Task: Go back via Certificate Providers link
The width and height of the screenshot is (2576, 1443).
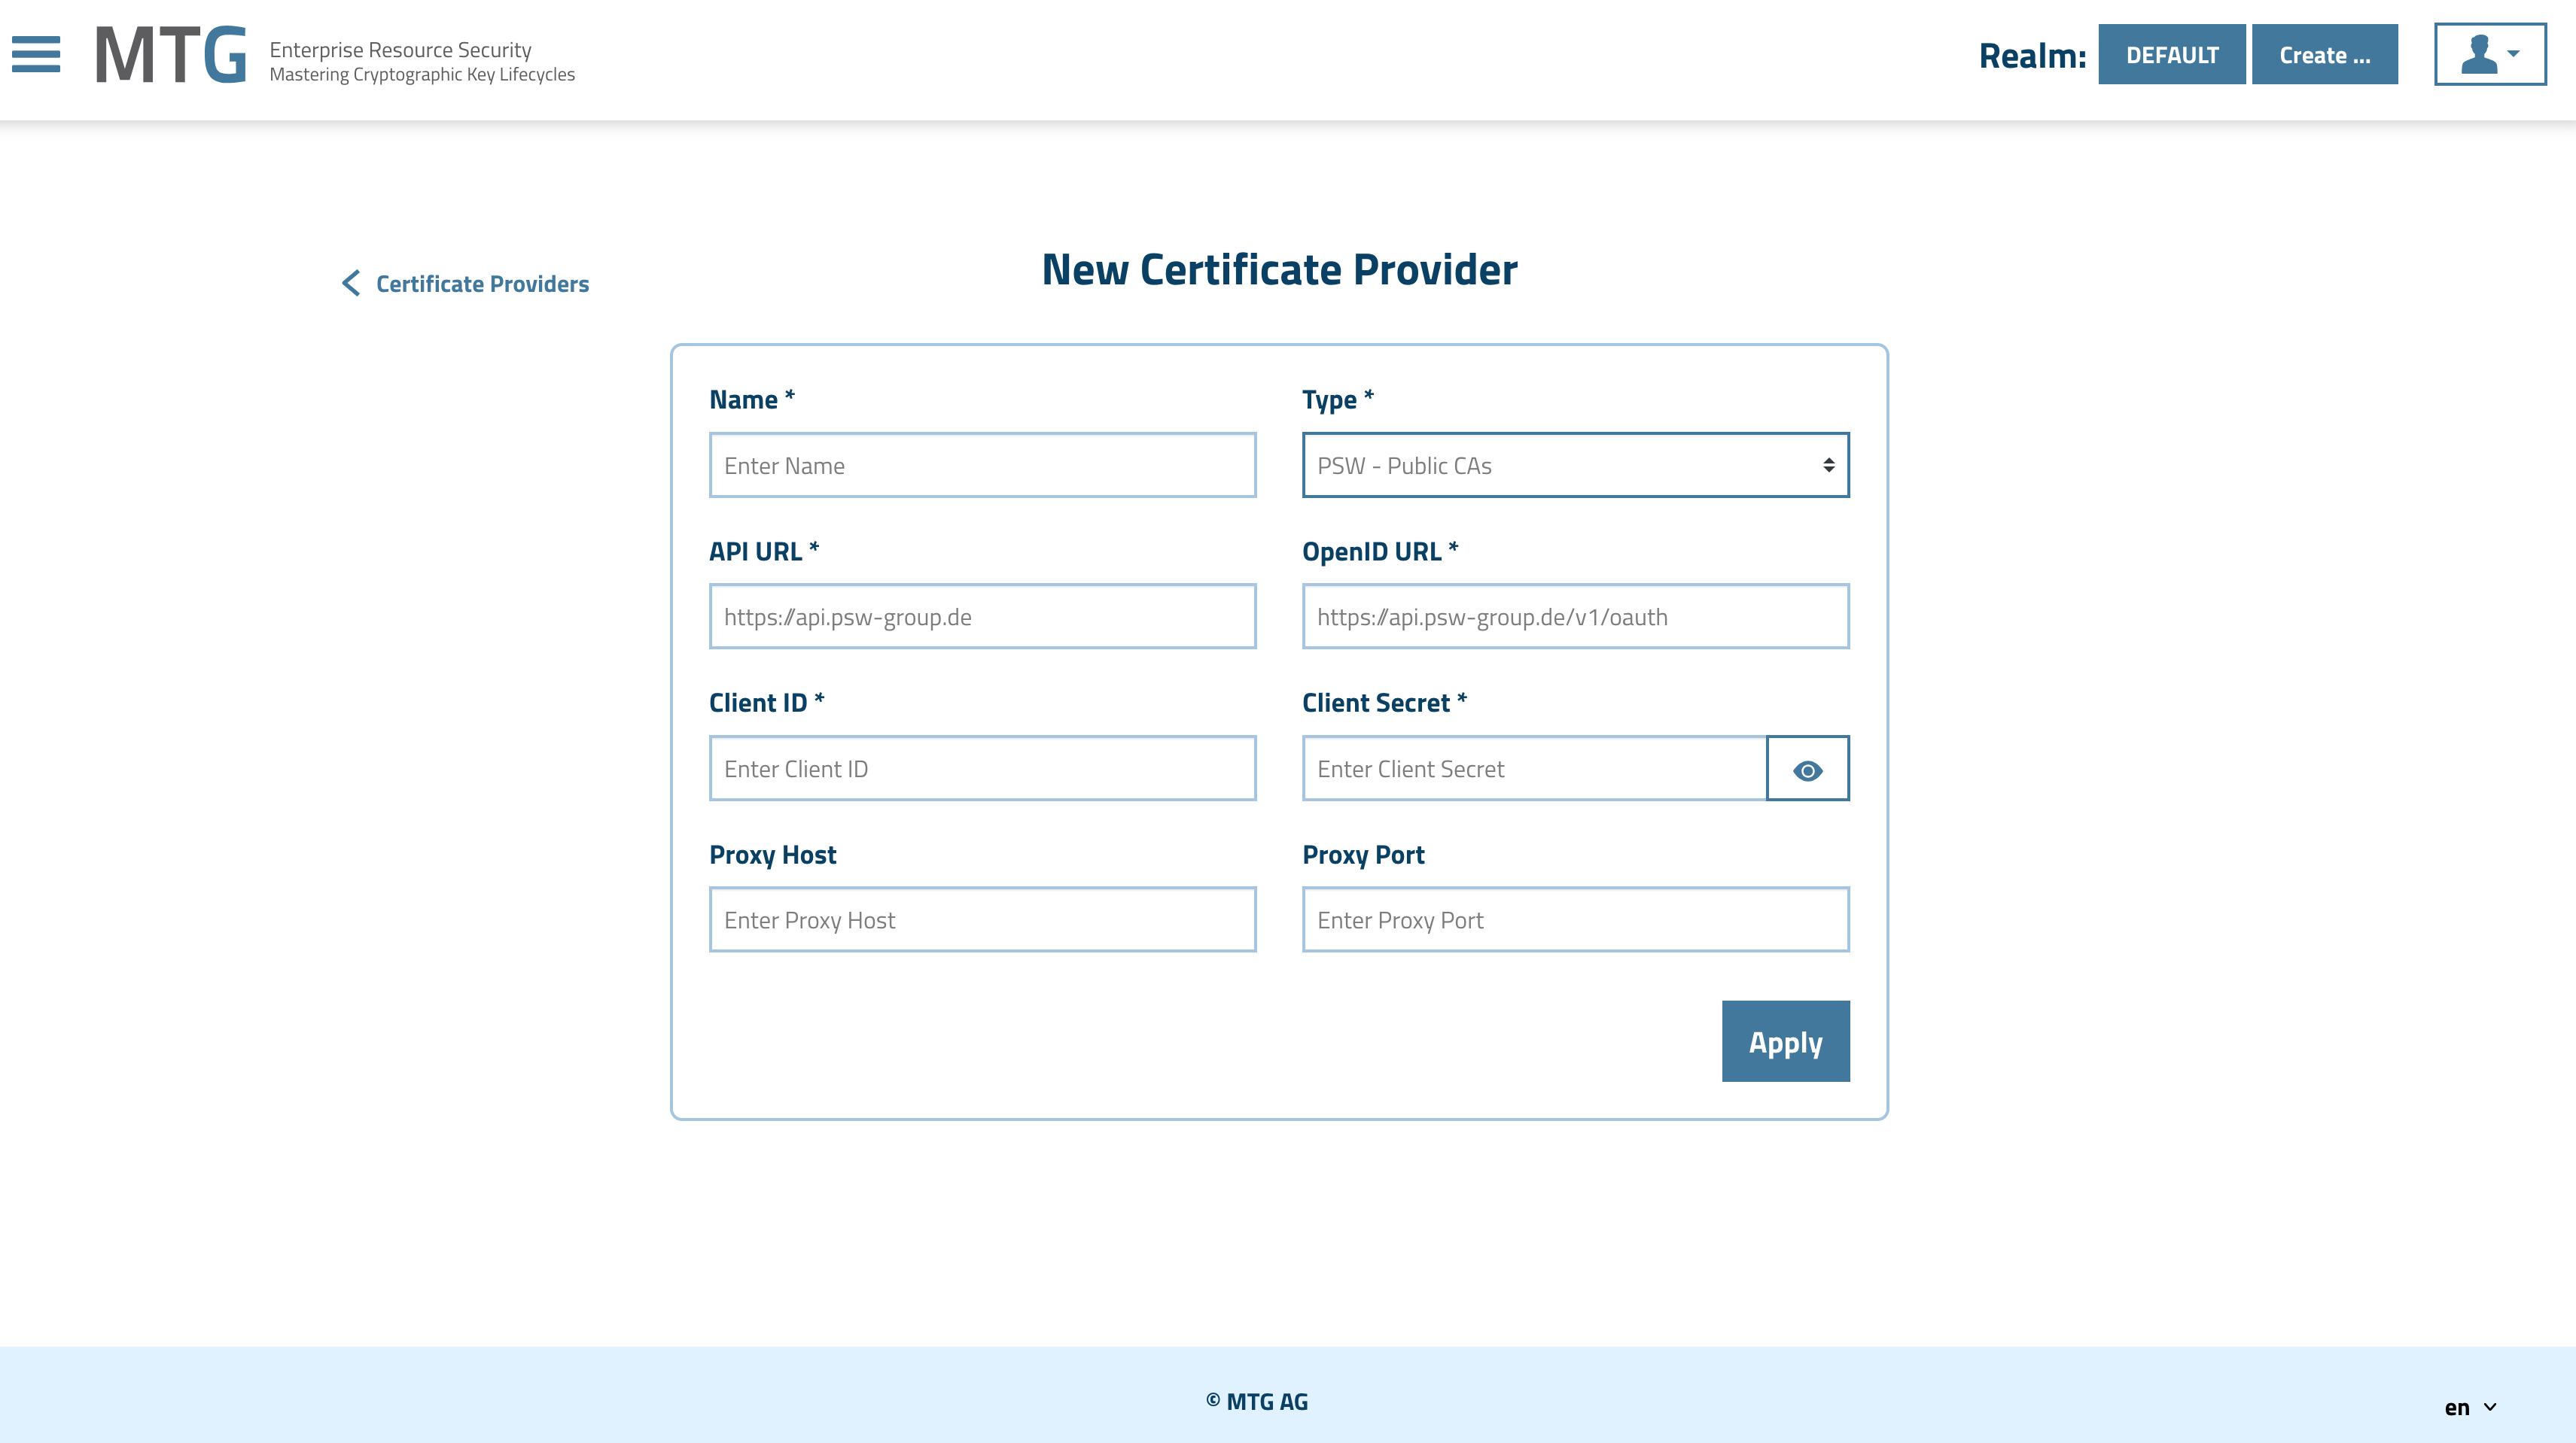Action: [482, 284]
